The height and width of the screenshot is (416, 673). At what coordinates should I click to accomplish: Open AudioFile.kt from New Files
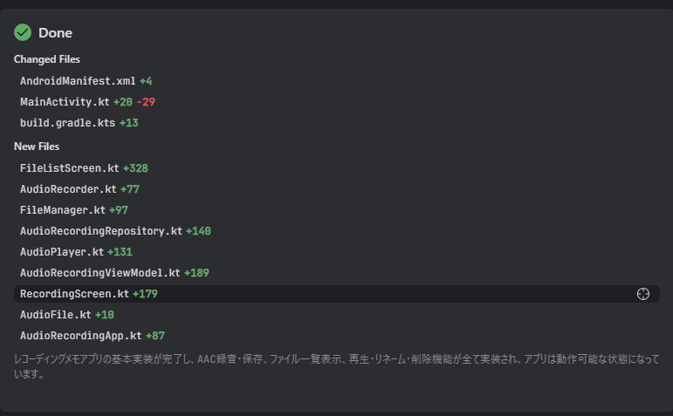click(55, 315)
